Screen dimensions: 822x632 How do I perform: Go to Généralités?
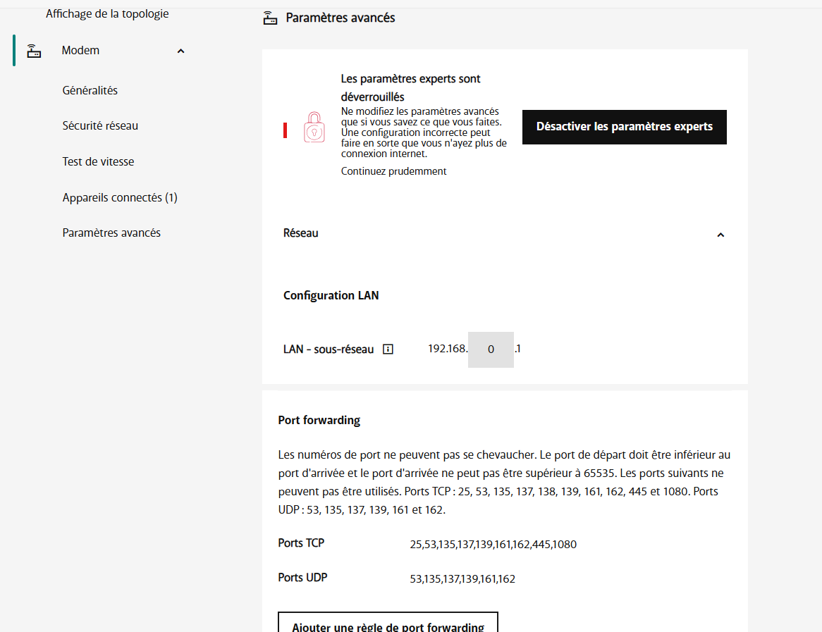coord(90,90)
